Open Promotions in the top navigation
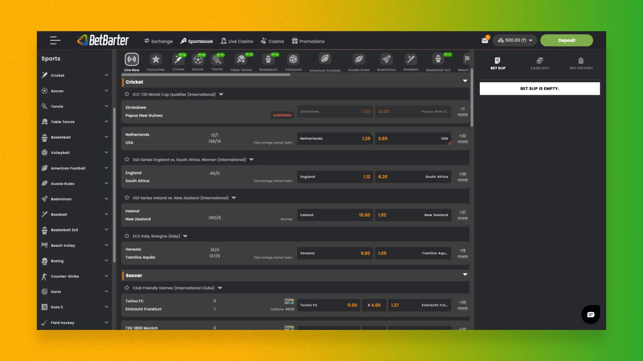 pos(308,41)
